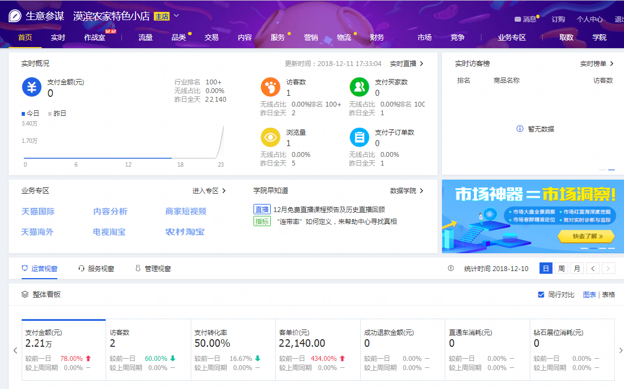The height and width of the screenshot is (389, 624).
Task: Open 天猫海外 business zone link
Action: tap(37, 232)
